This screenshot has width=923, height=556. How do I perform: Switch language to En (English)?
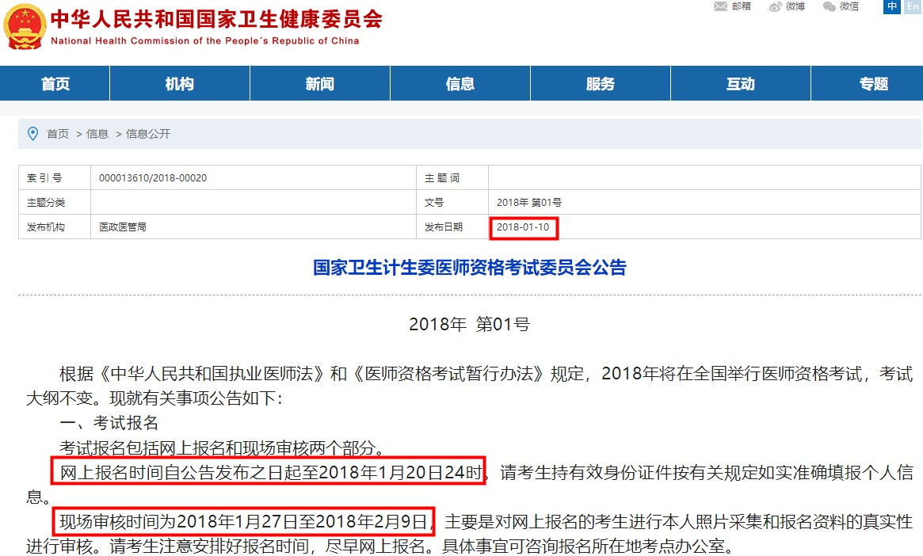pyautogui.click(x=911, y=6)
